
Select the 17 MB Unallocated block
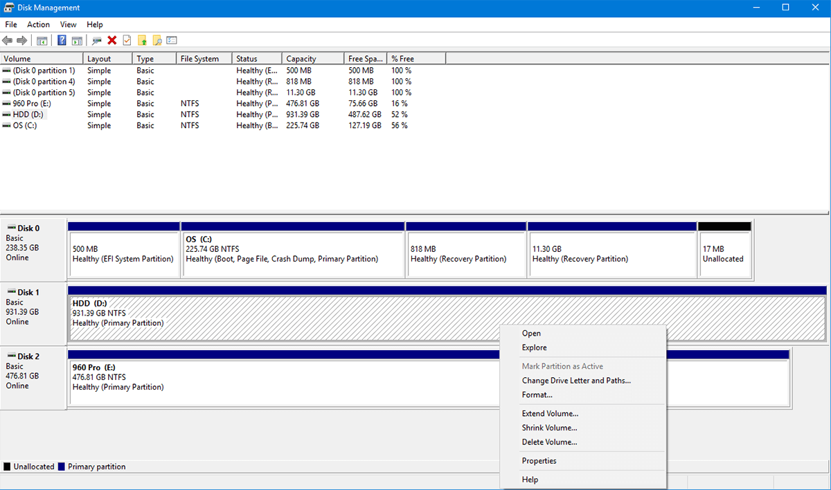click(724, 250)
